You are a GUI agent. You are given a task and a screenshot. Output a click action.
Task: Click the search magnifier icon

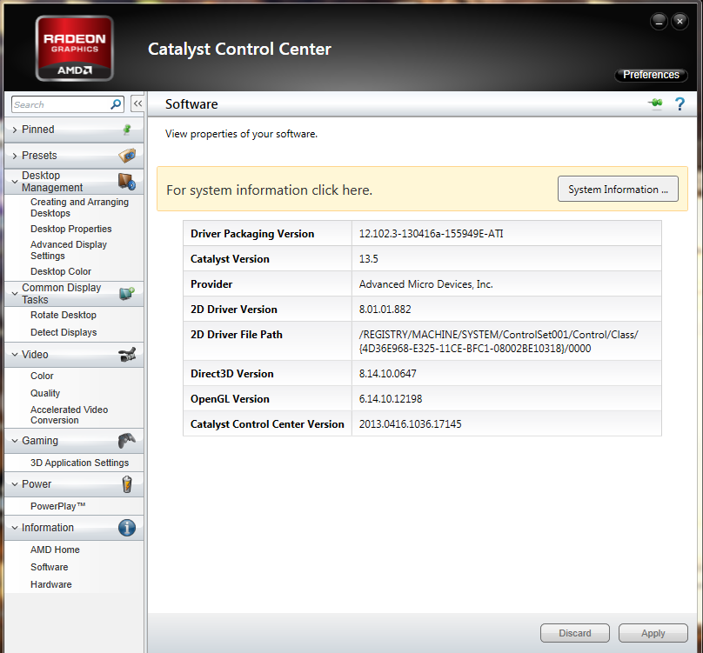(116, 104)
